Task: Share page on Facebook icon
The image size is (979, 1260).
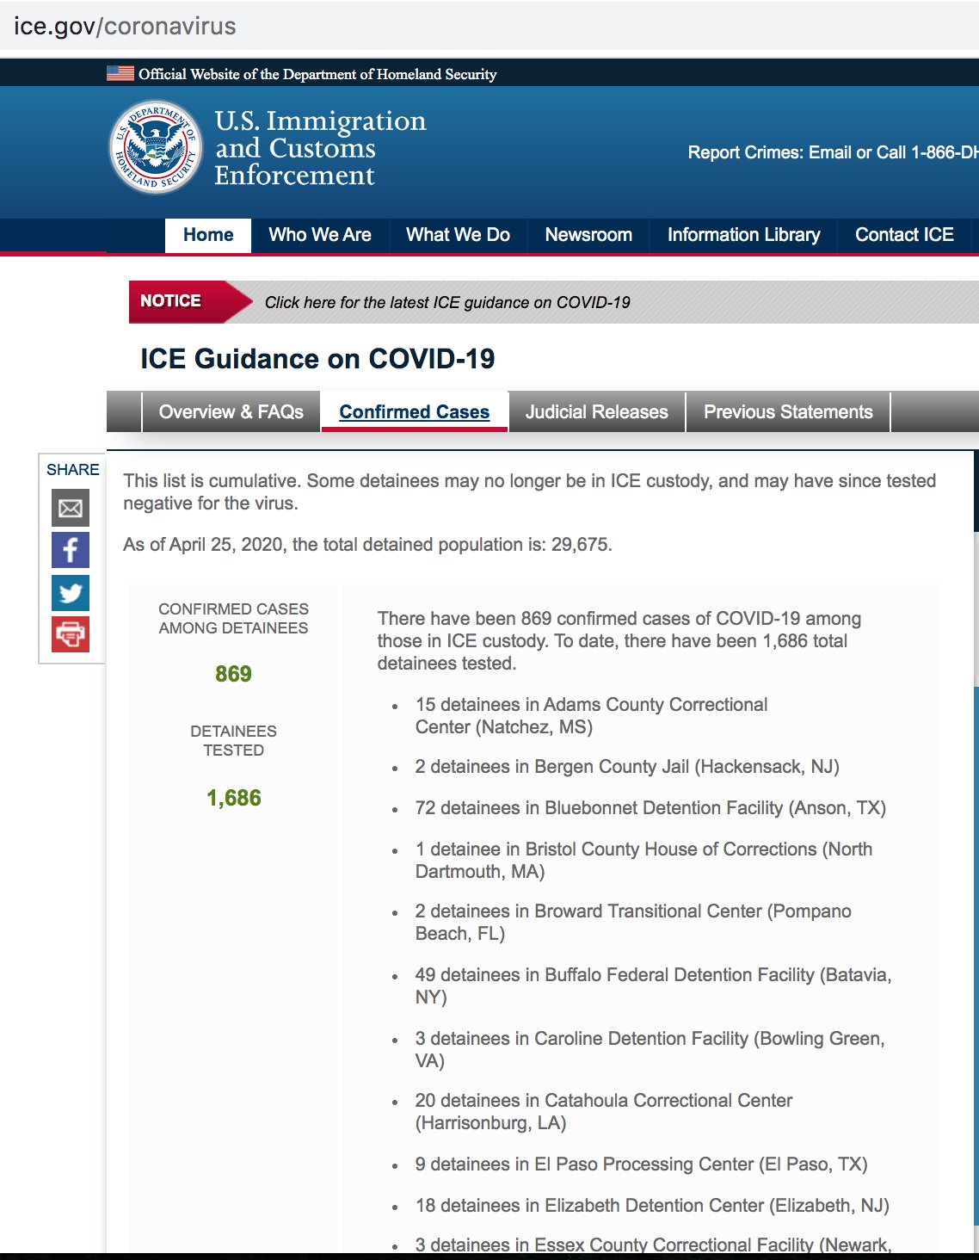Action: pos(71,550)
